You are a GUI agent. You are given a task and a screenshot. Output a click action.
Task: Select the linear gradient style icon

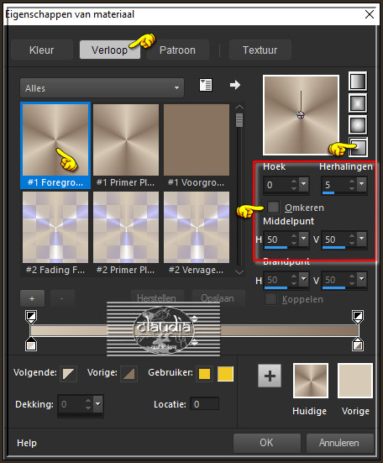pos(358,81)
